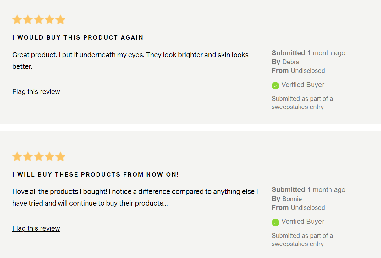Image resolution: width=381 pixels, height=258 pixels.
Task: Click the sweepstakes entry note on Bonnie's review
Action: click(x=302, y=240)
